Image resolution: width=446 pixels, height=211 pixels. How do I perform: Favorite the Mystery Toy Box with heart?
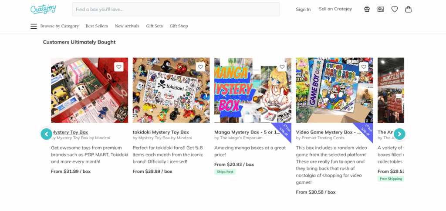pos(119,67)
